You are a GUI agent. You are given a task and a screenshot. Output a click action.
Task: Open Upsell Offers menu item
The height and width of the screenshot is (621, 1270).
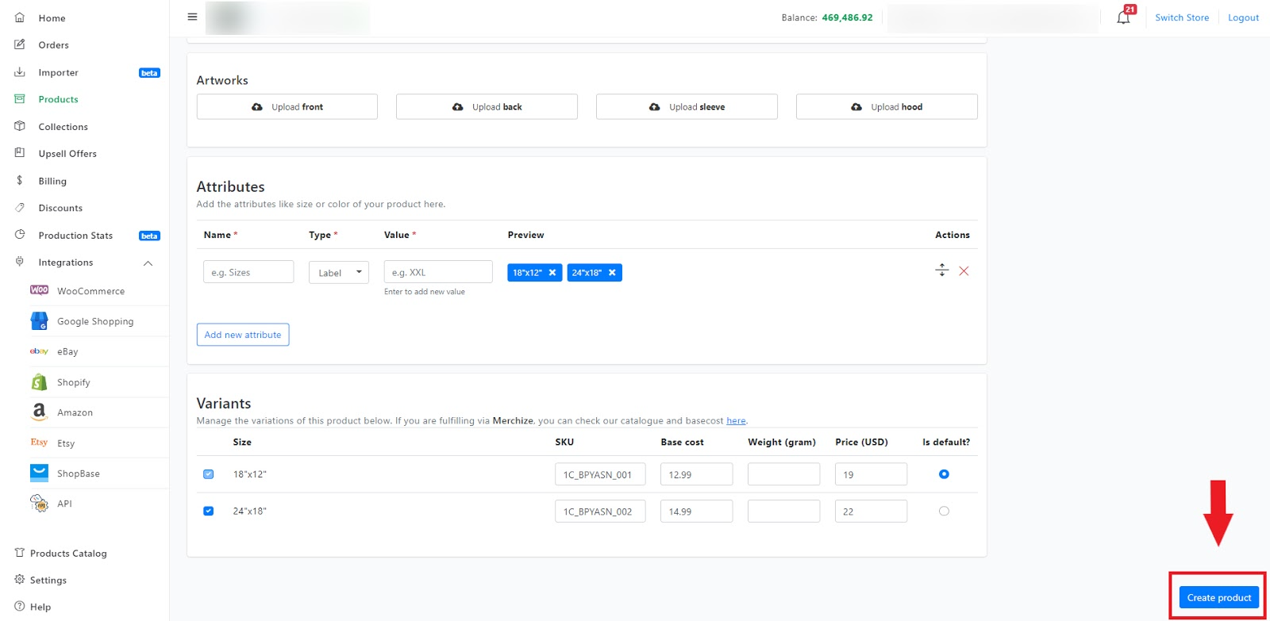pos(67,154)
